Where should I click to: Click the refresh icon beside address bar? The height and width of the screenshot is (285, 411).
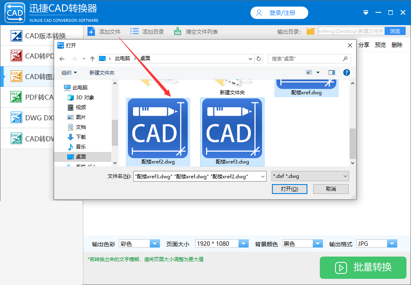click(x=259, y=58)
